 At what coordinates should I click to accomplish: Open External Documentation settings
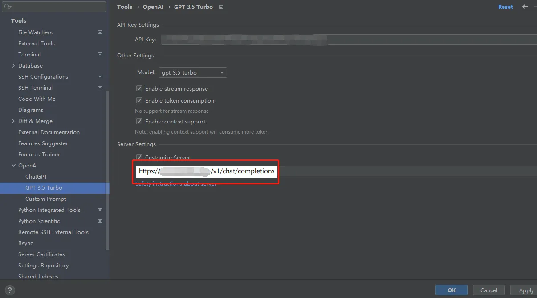49,132
